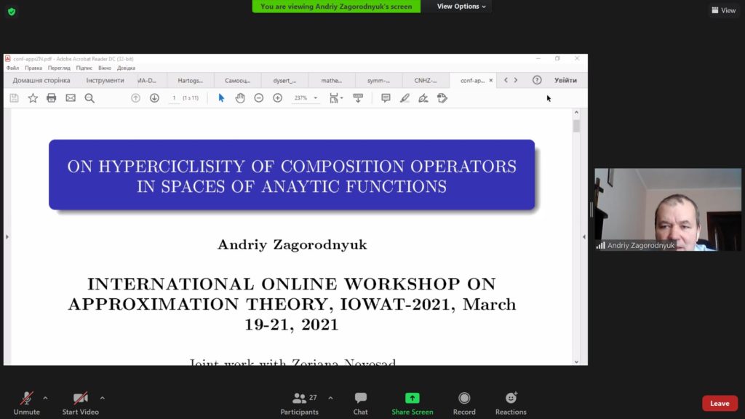745x419 pixels.
Task: Select the hand pan tool
Action: [240, 98]
